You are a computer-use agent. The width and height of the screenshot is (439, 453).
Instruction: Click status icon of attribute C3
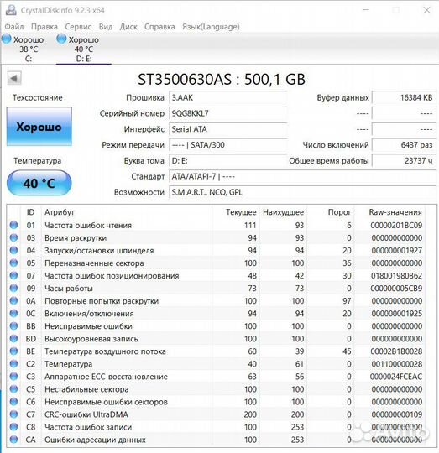pyautogui.click(x=13, y=377)
